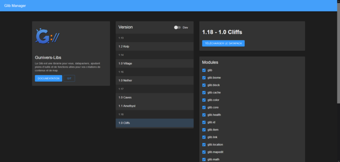Uncheck the glib.item module checkbox

(x=204, y=130)
